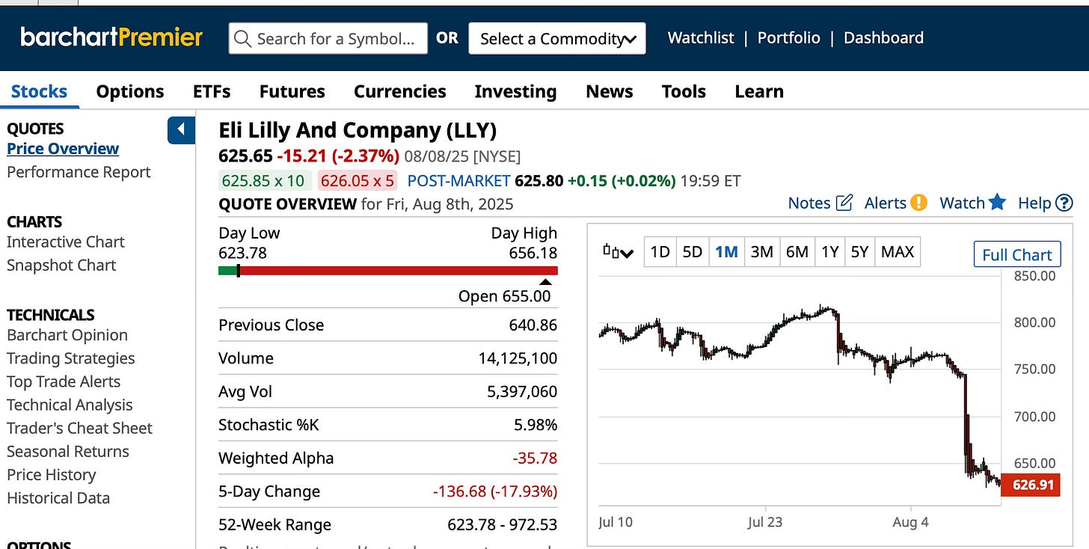Open Price History in the sidebar
The width and height of the screenshot is (1089, 549).
[52, 474]
